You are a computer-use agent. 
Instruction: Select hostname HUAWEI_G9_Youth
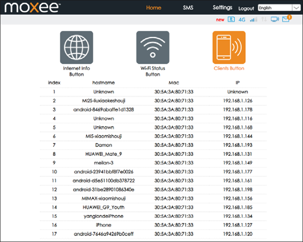point(103,207)
